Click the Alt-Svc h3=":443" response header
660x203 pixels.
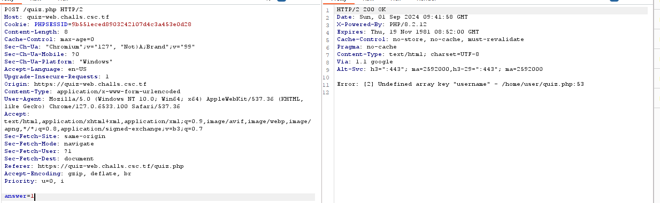(440, 69)
